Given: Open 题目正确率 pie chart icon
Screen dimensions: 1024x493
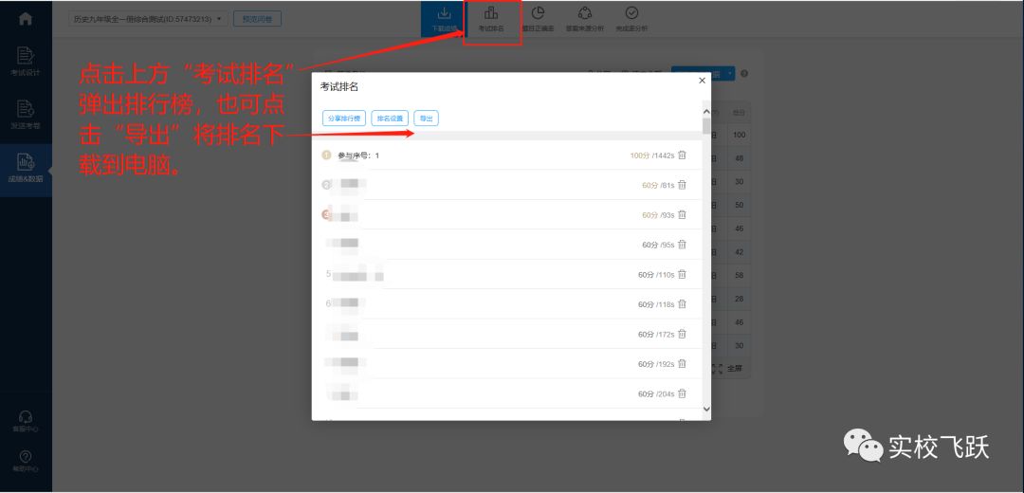Looking at the screenshot, I should pyautogui.click(x=538, y=13).
